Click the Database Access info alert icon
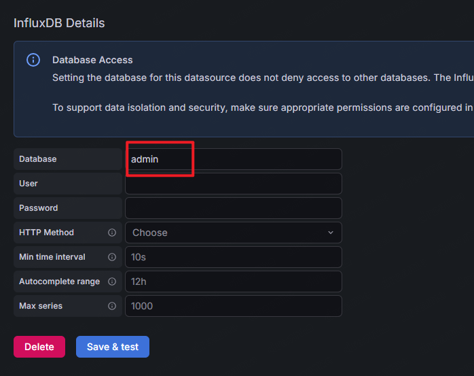The width and height of the screenshot is (474, 376). pos(33,60)
